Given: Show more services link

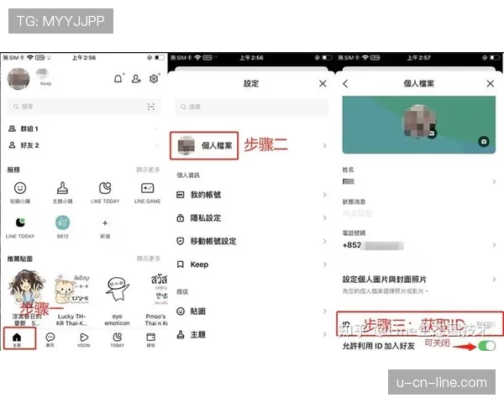Looking at the screenshot, I should [148, 170].
